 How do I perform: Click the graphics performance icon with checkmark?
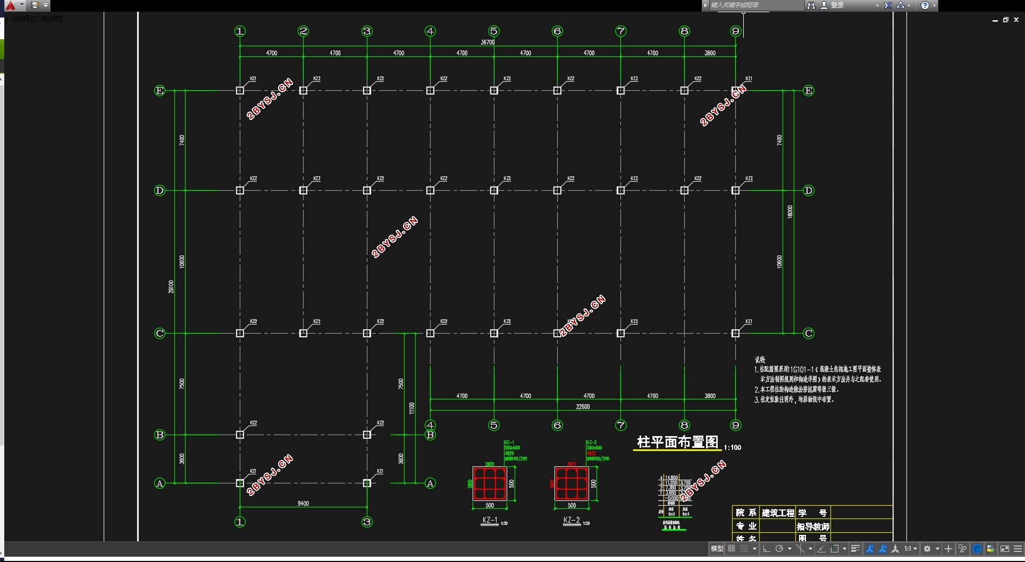(x=991, y=549)
